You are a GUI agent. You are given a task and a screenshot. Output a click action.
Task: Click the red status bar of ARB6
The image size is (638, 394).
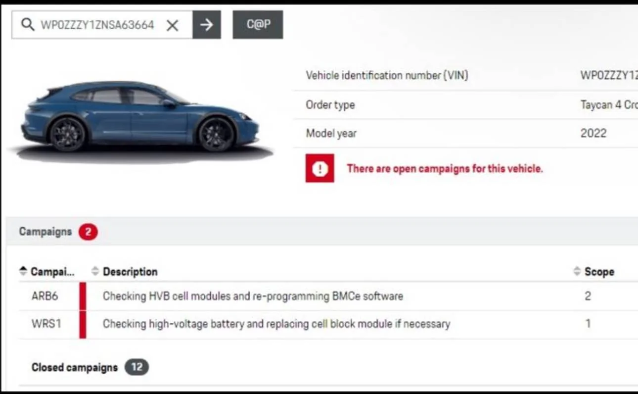click(x=83, y=296)
